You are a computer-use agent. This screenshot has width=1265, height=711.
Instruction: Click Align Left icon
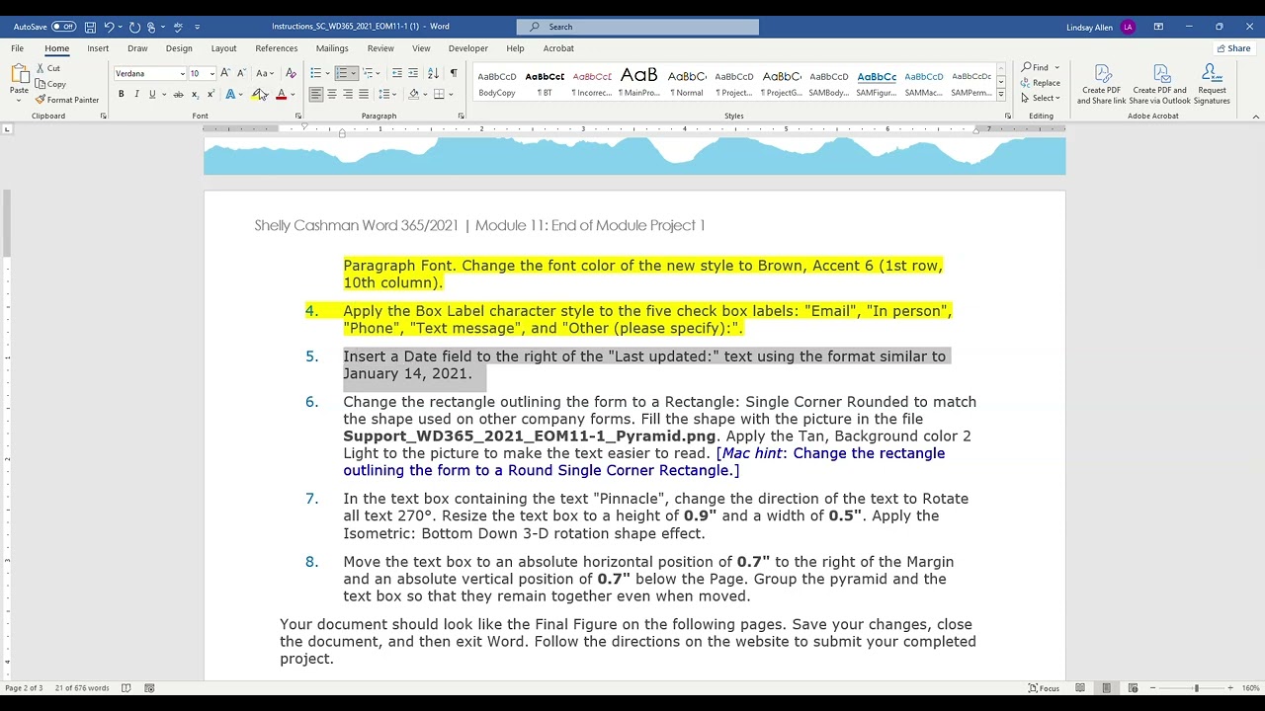316,95
